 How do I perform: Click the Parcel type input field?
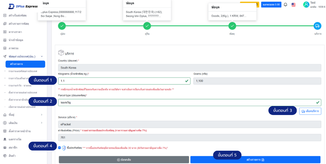(x=185, y=103)
